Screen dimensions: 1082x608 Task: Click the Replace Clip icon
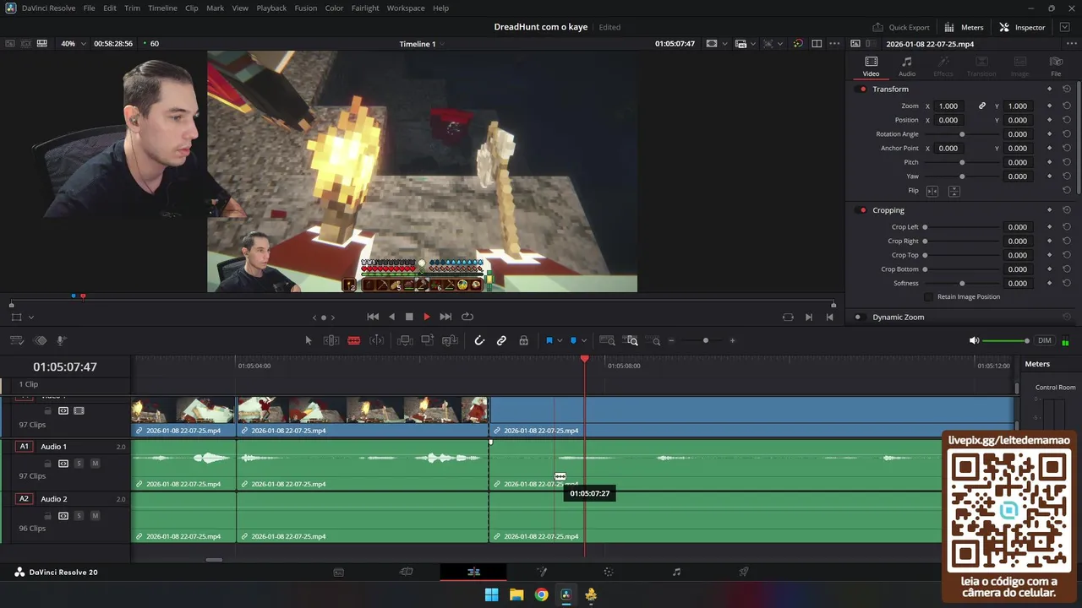point(451,340)
